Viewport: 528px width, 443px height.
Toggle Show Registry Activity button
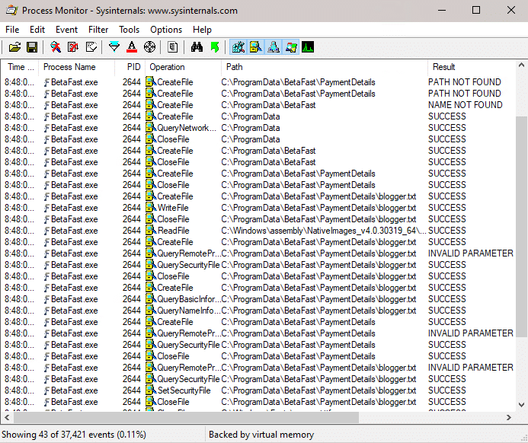[x=238, y=47]
